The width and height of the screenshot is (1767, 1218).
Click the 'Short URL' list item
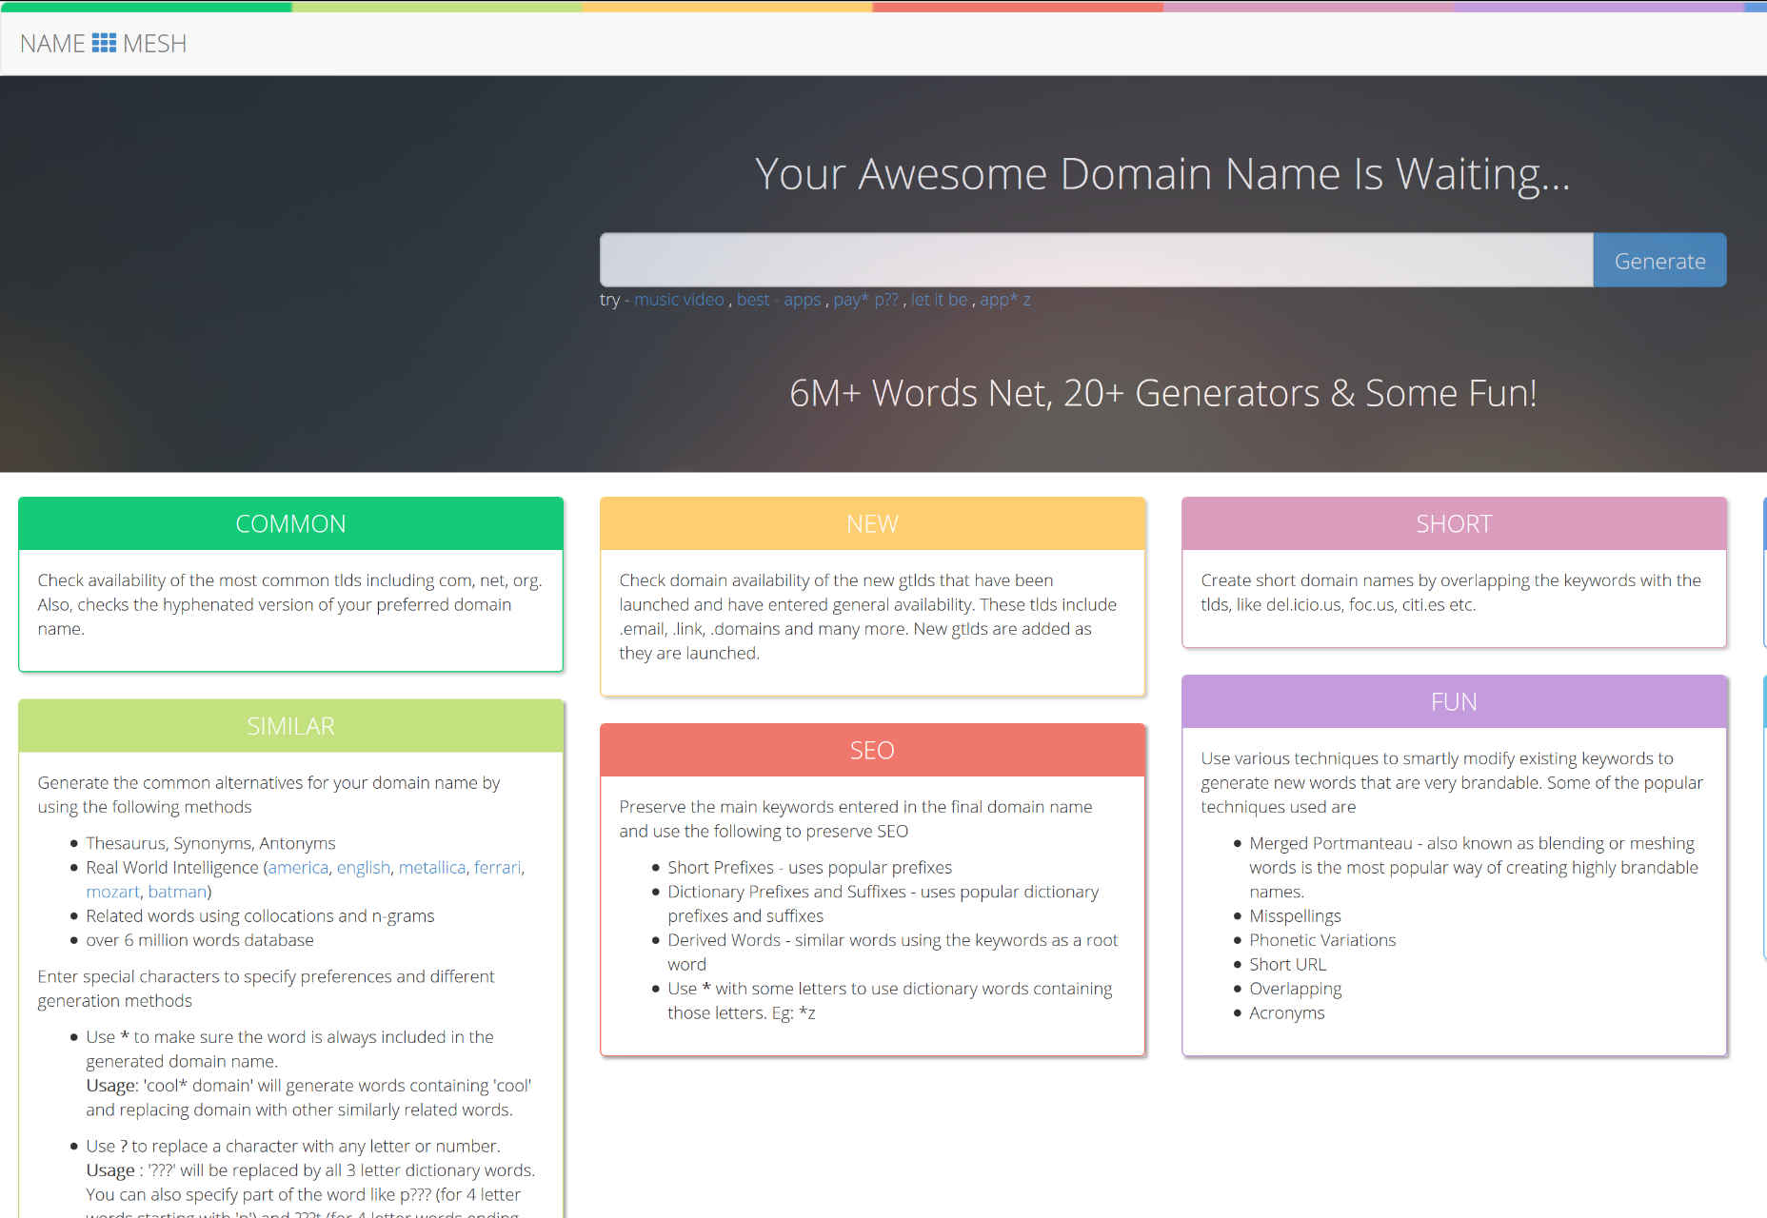[1287, 964]
